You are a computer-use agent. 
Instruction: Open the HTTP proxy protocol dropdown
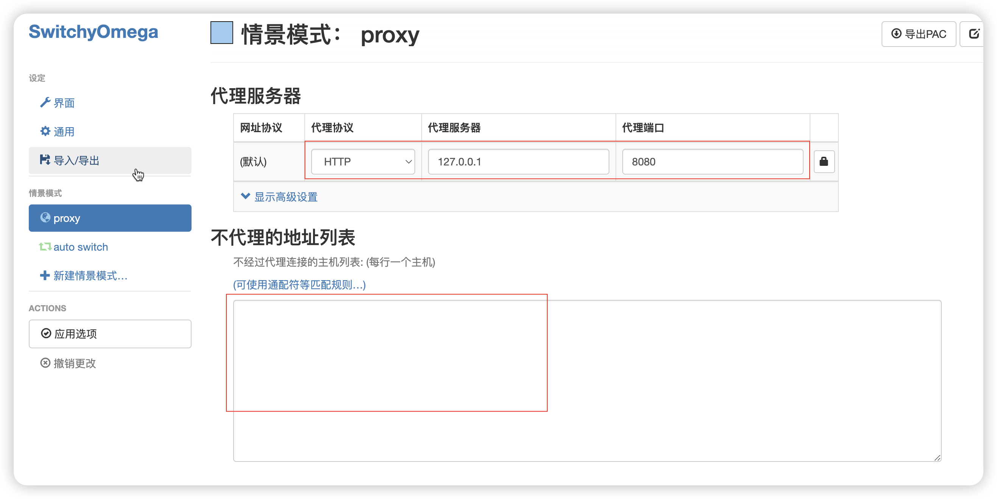coord(363,161)
